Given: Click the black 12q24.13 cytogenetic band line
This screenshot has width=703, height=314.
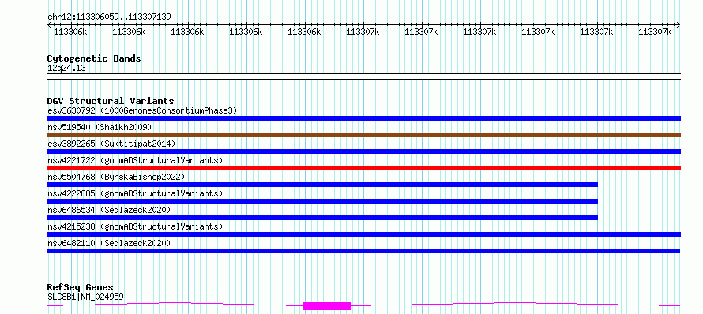Looking at the screenshot, I should tap(363, 77).
